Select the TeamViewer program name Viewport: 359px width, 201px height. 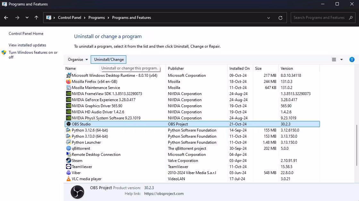[82, 167]
